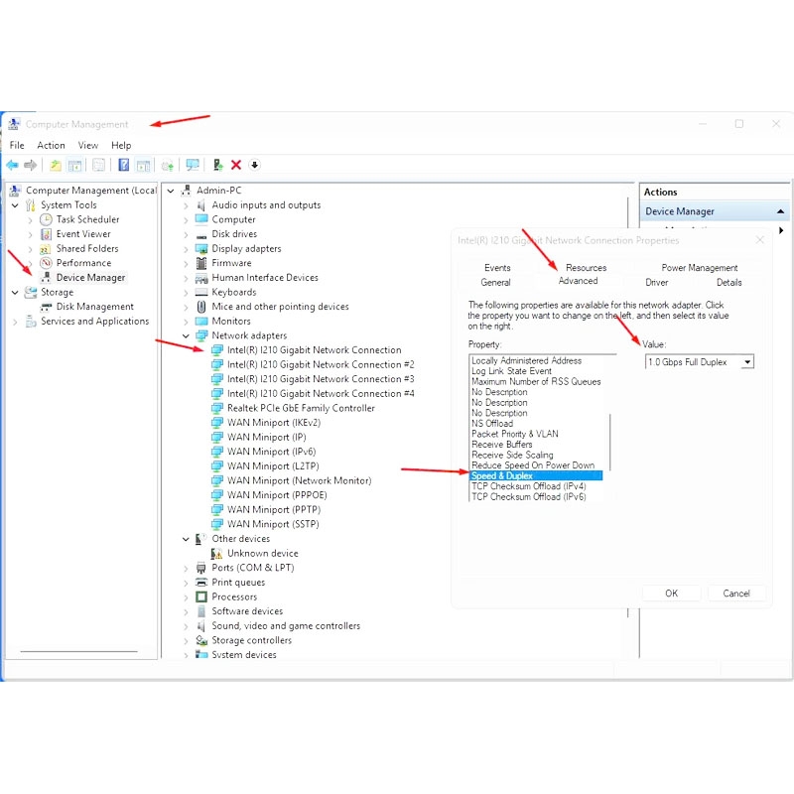Click the red X uninstall device icon
The height and width of the screenshot is (794, 794).
[236, 165]
